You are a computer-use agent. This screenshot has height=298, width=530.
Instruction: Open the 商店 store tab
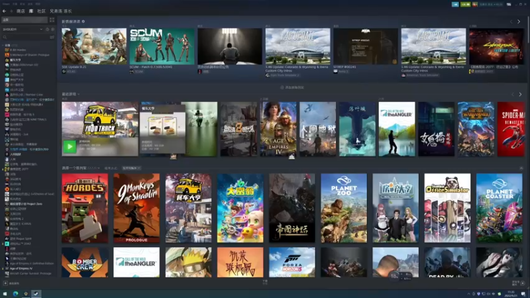click(x=21, y=11)
